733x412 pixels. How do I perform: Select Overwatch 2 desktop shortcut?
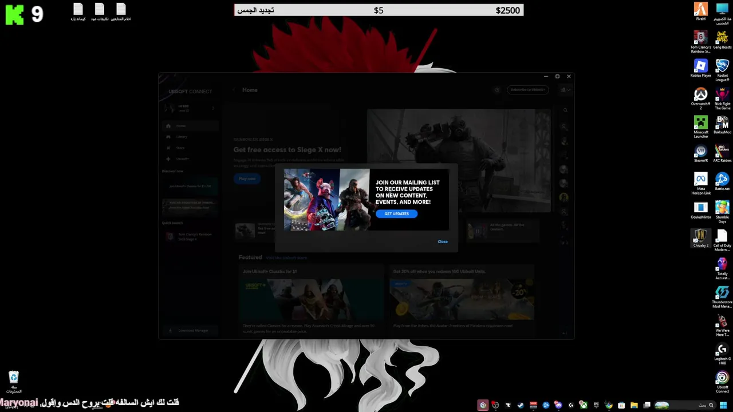pyautogui.click(x=701, y=98)
